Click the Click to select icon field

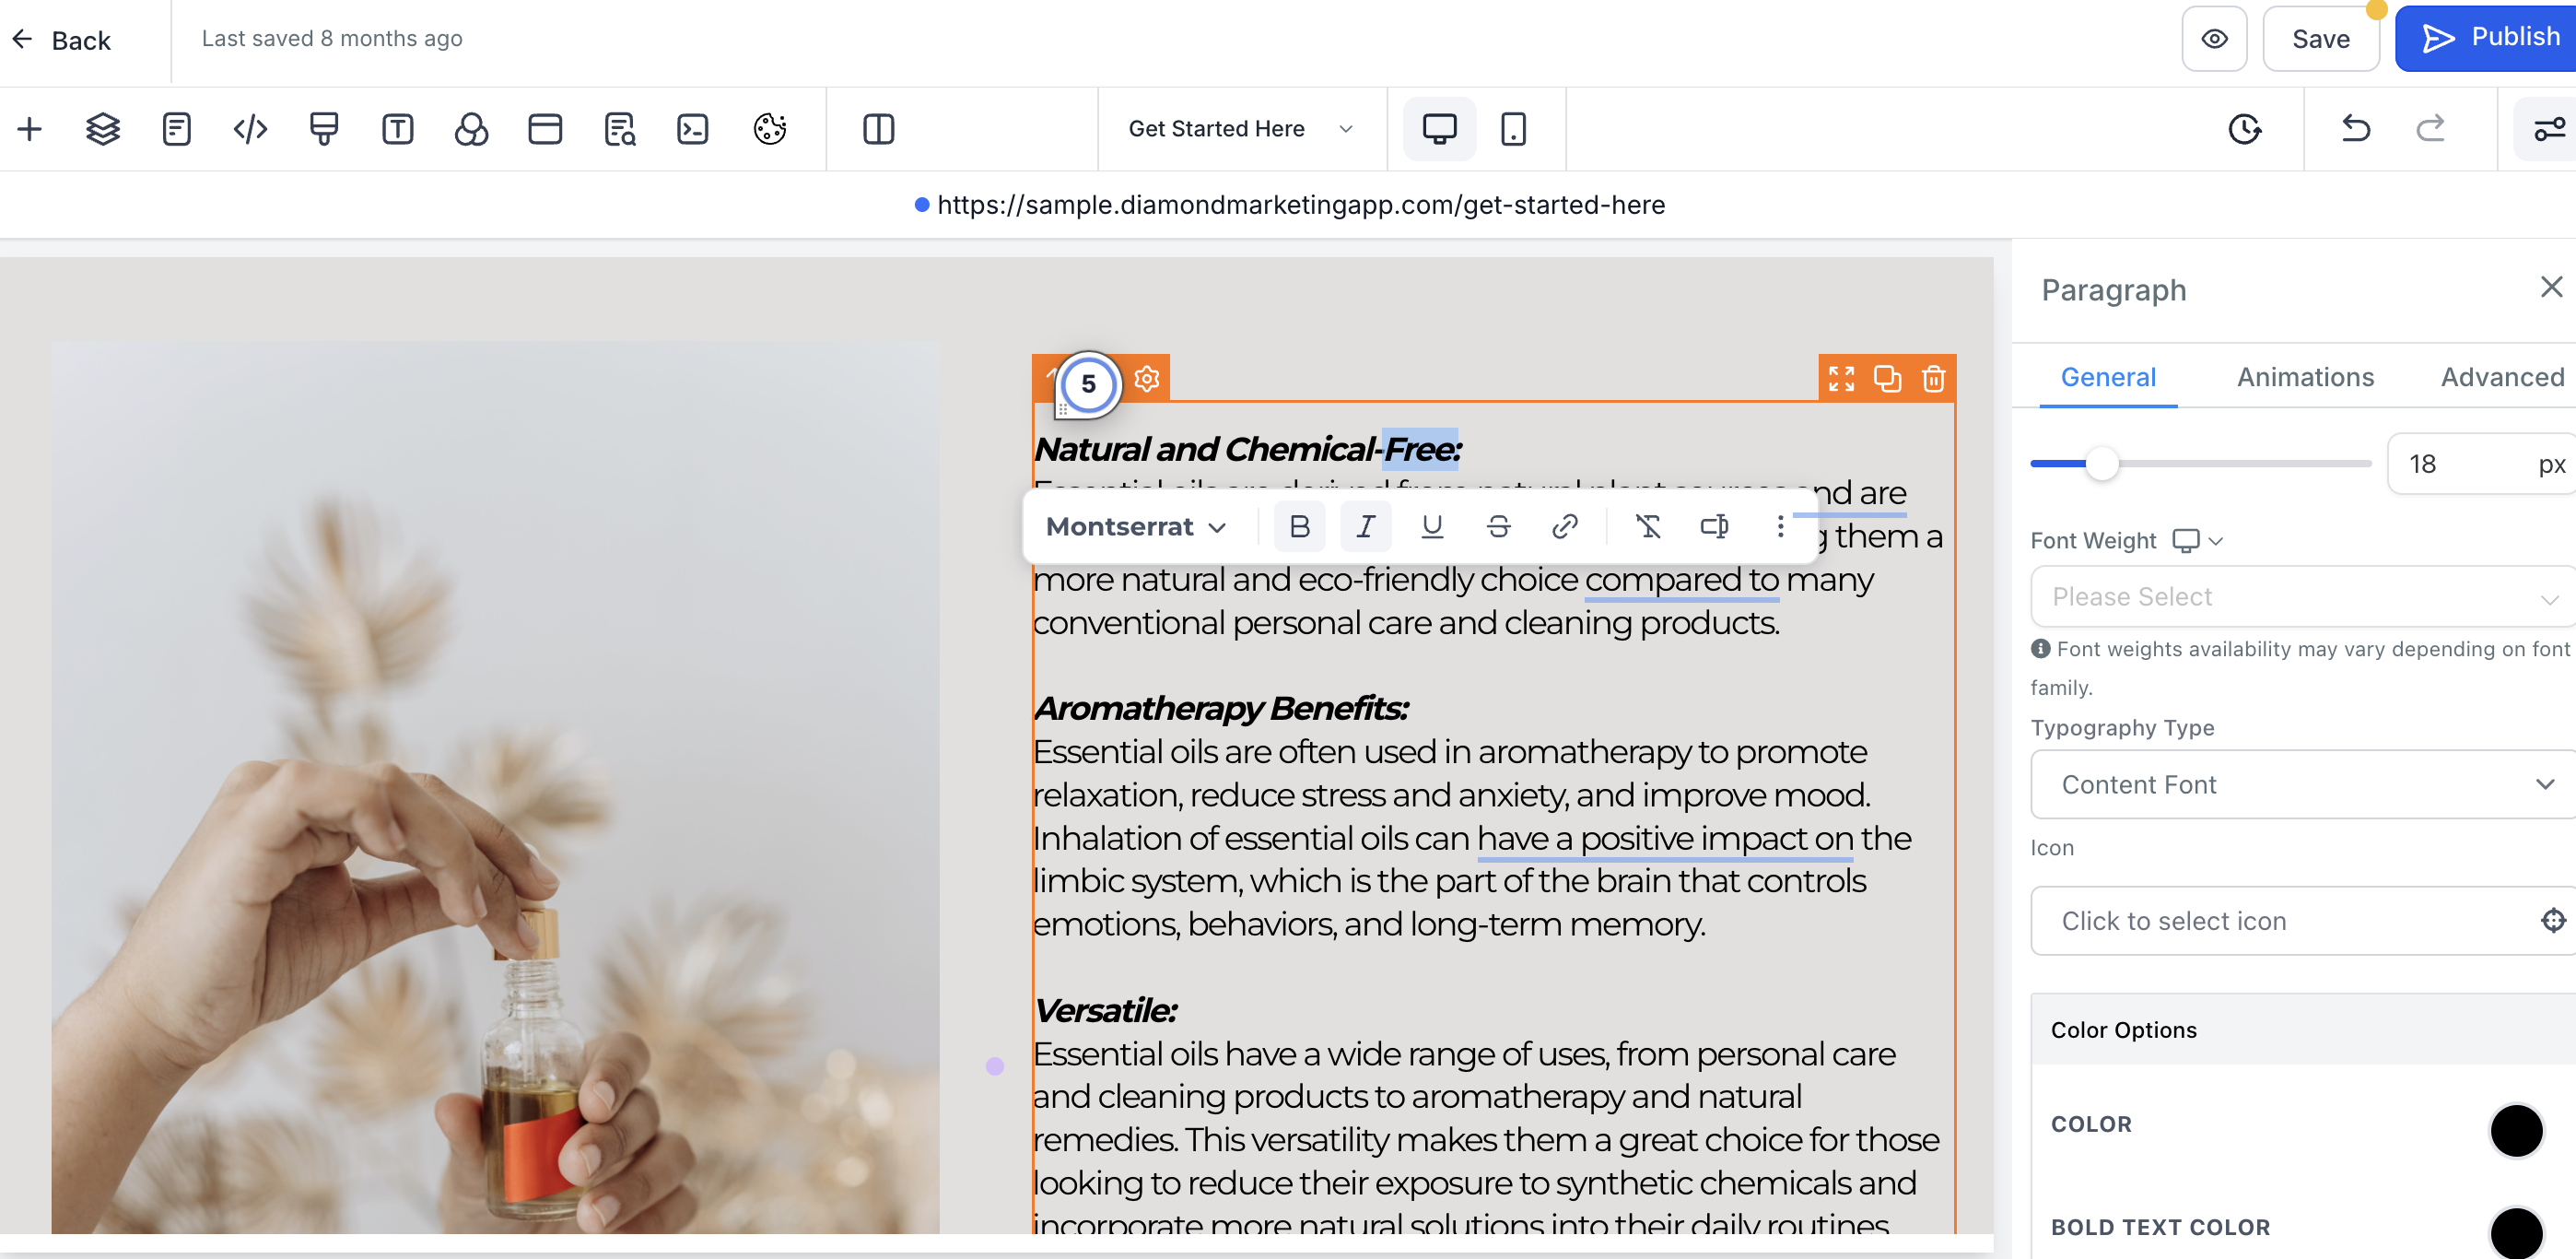pyautogui.click(x=2304, y=921)
